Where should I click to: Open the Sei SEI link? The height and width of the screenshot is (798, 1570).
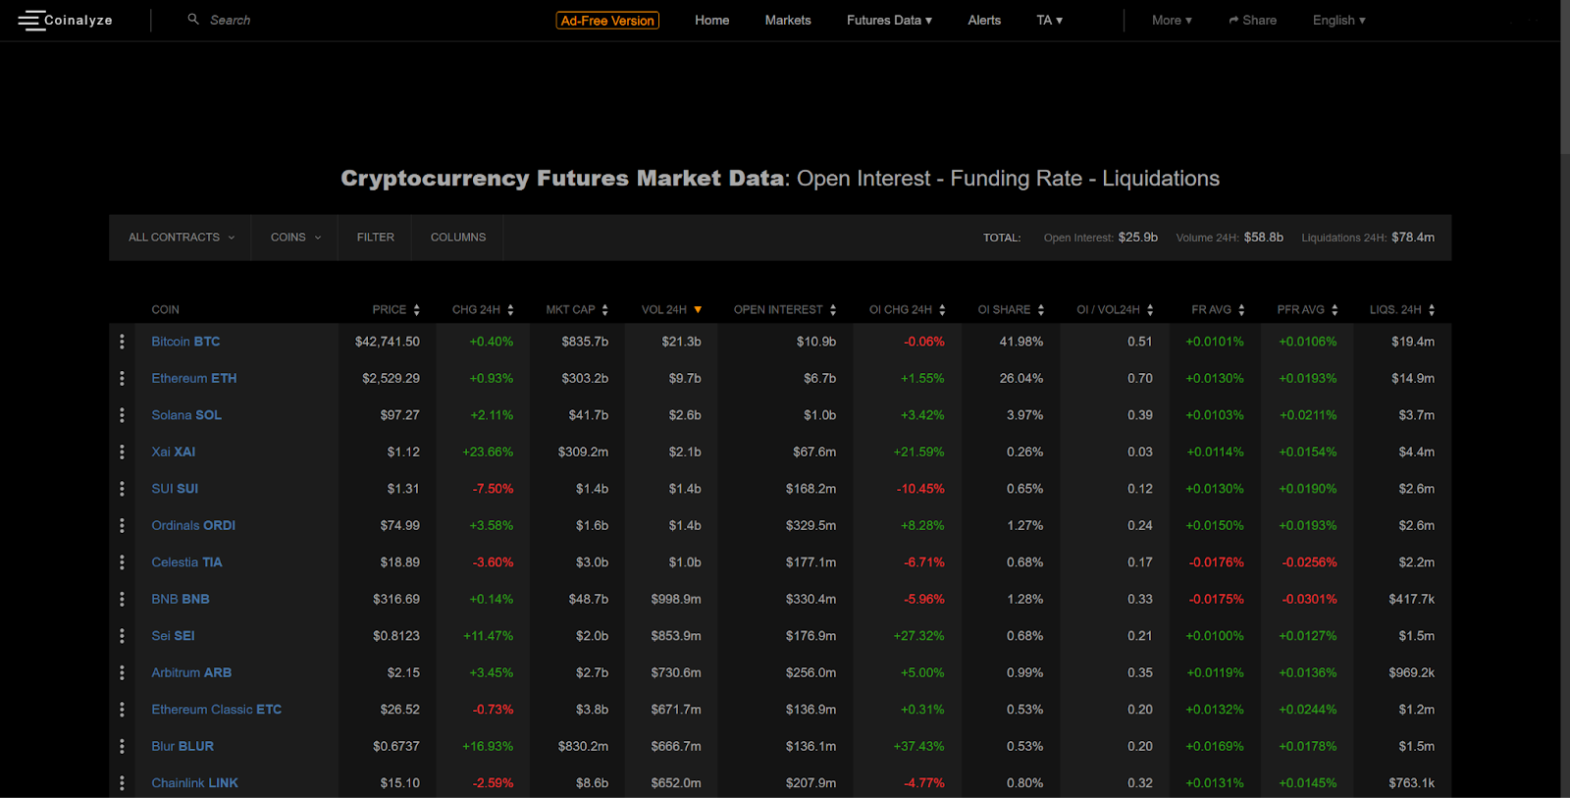pos(173,636)
